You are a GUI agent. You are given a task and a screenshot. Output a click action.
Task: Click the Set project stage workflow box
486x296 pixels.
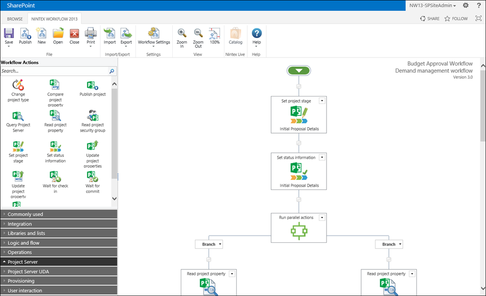(x=299, y=115)
